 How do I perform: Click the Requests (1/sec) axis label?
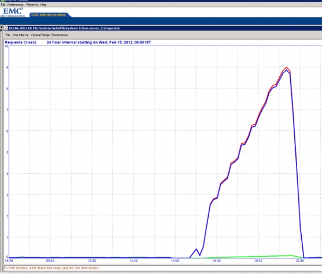pyautogui.click(x=21, y=42)
